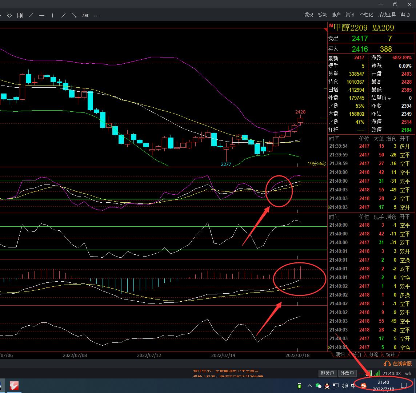Select the line segment tool
Image resolution: width=416 pixels, height=393 pixels.
63,16
